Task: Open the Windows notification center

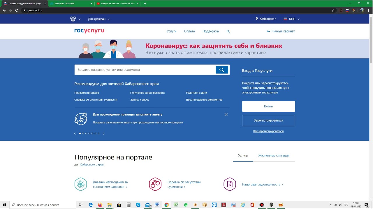Action: 367,205
